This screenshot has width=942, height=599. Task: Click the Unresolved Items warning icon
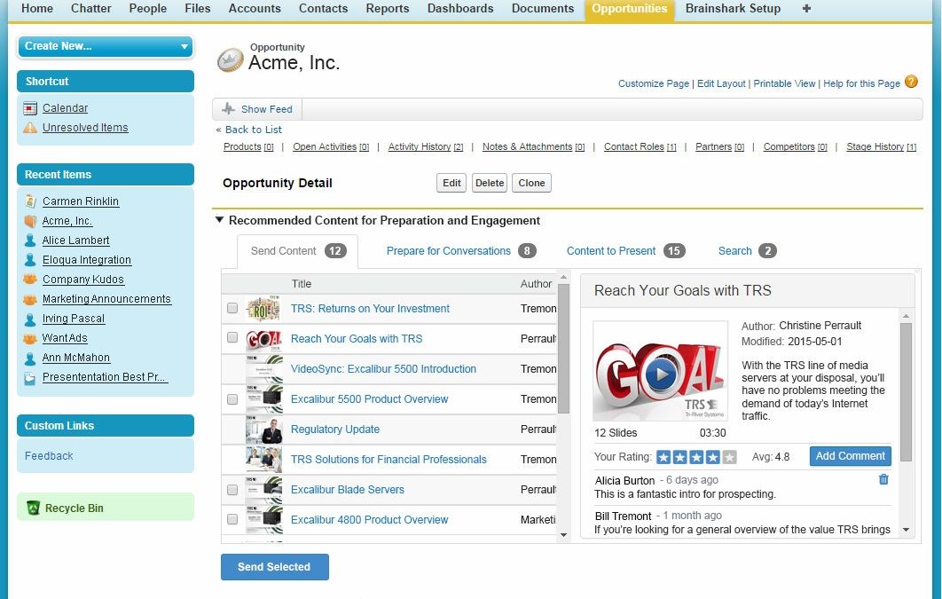[30, 128]
